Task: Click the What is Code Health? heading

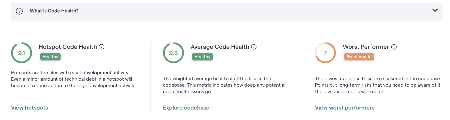Action: 54,11
